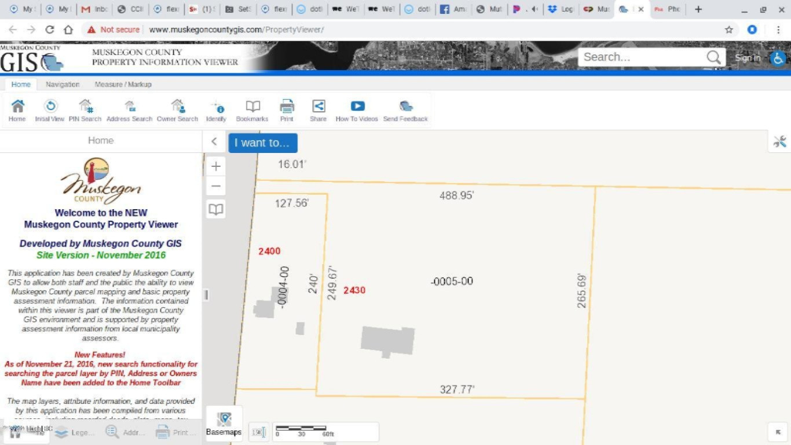Open Chrome menu three dots

[778, 30]
